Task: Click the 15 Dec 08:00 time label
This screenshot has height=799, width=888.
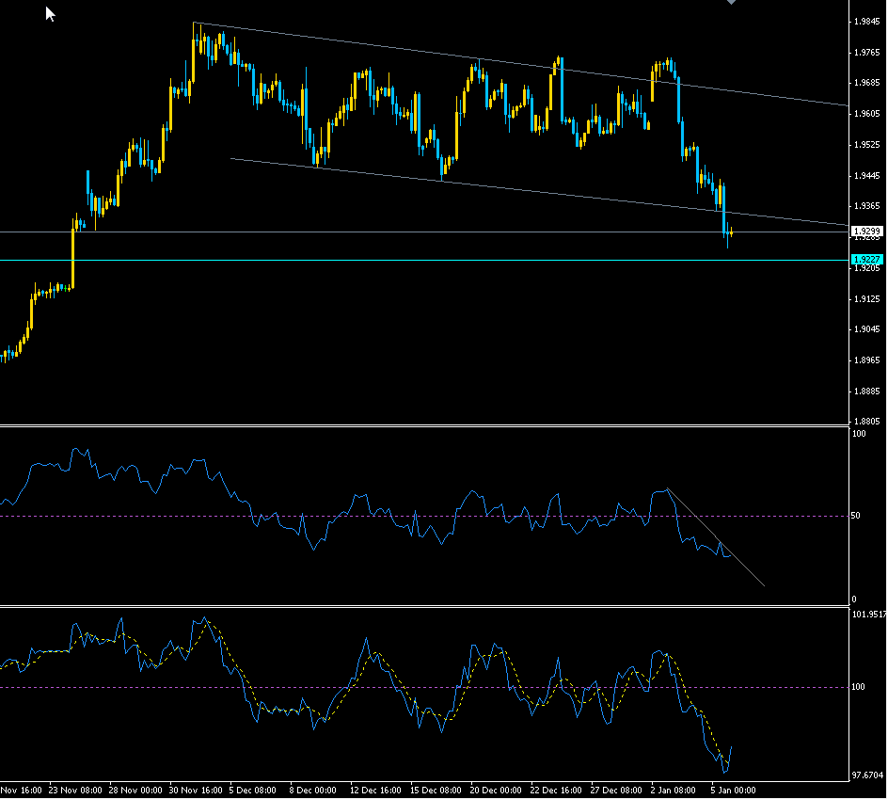Action: click(436, 791)
